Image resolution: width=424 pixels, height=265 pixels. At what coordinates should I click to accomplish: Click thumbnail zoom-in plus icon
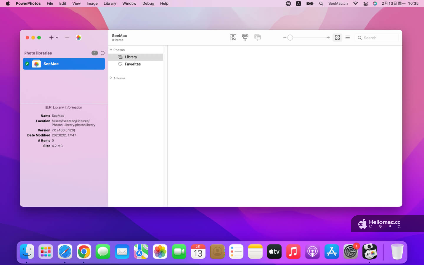tap(328, 38)
